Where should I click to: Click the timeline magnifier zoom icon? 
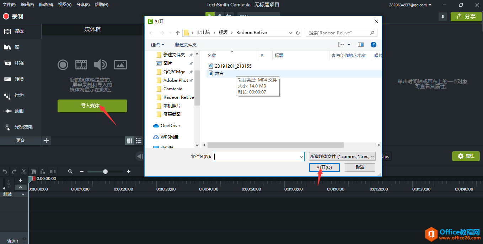coord(70,171)
